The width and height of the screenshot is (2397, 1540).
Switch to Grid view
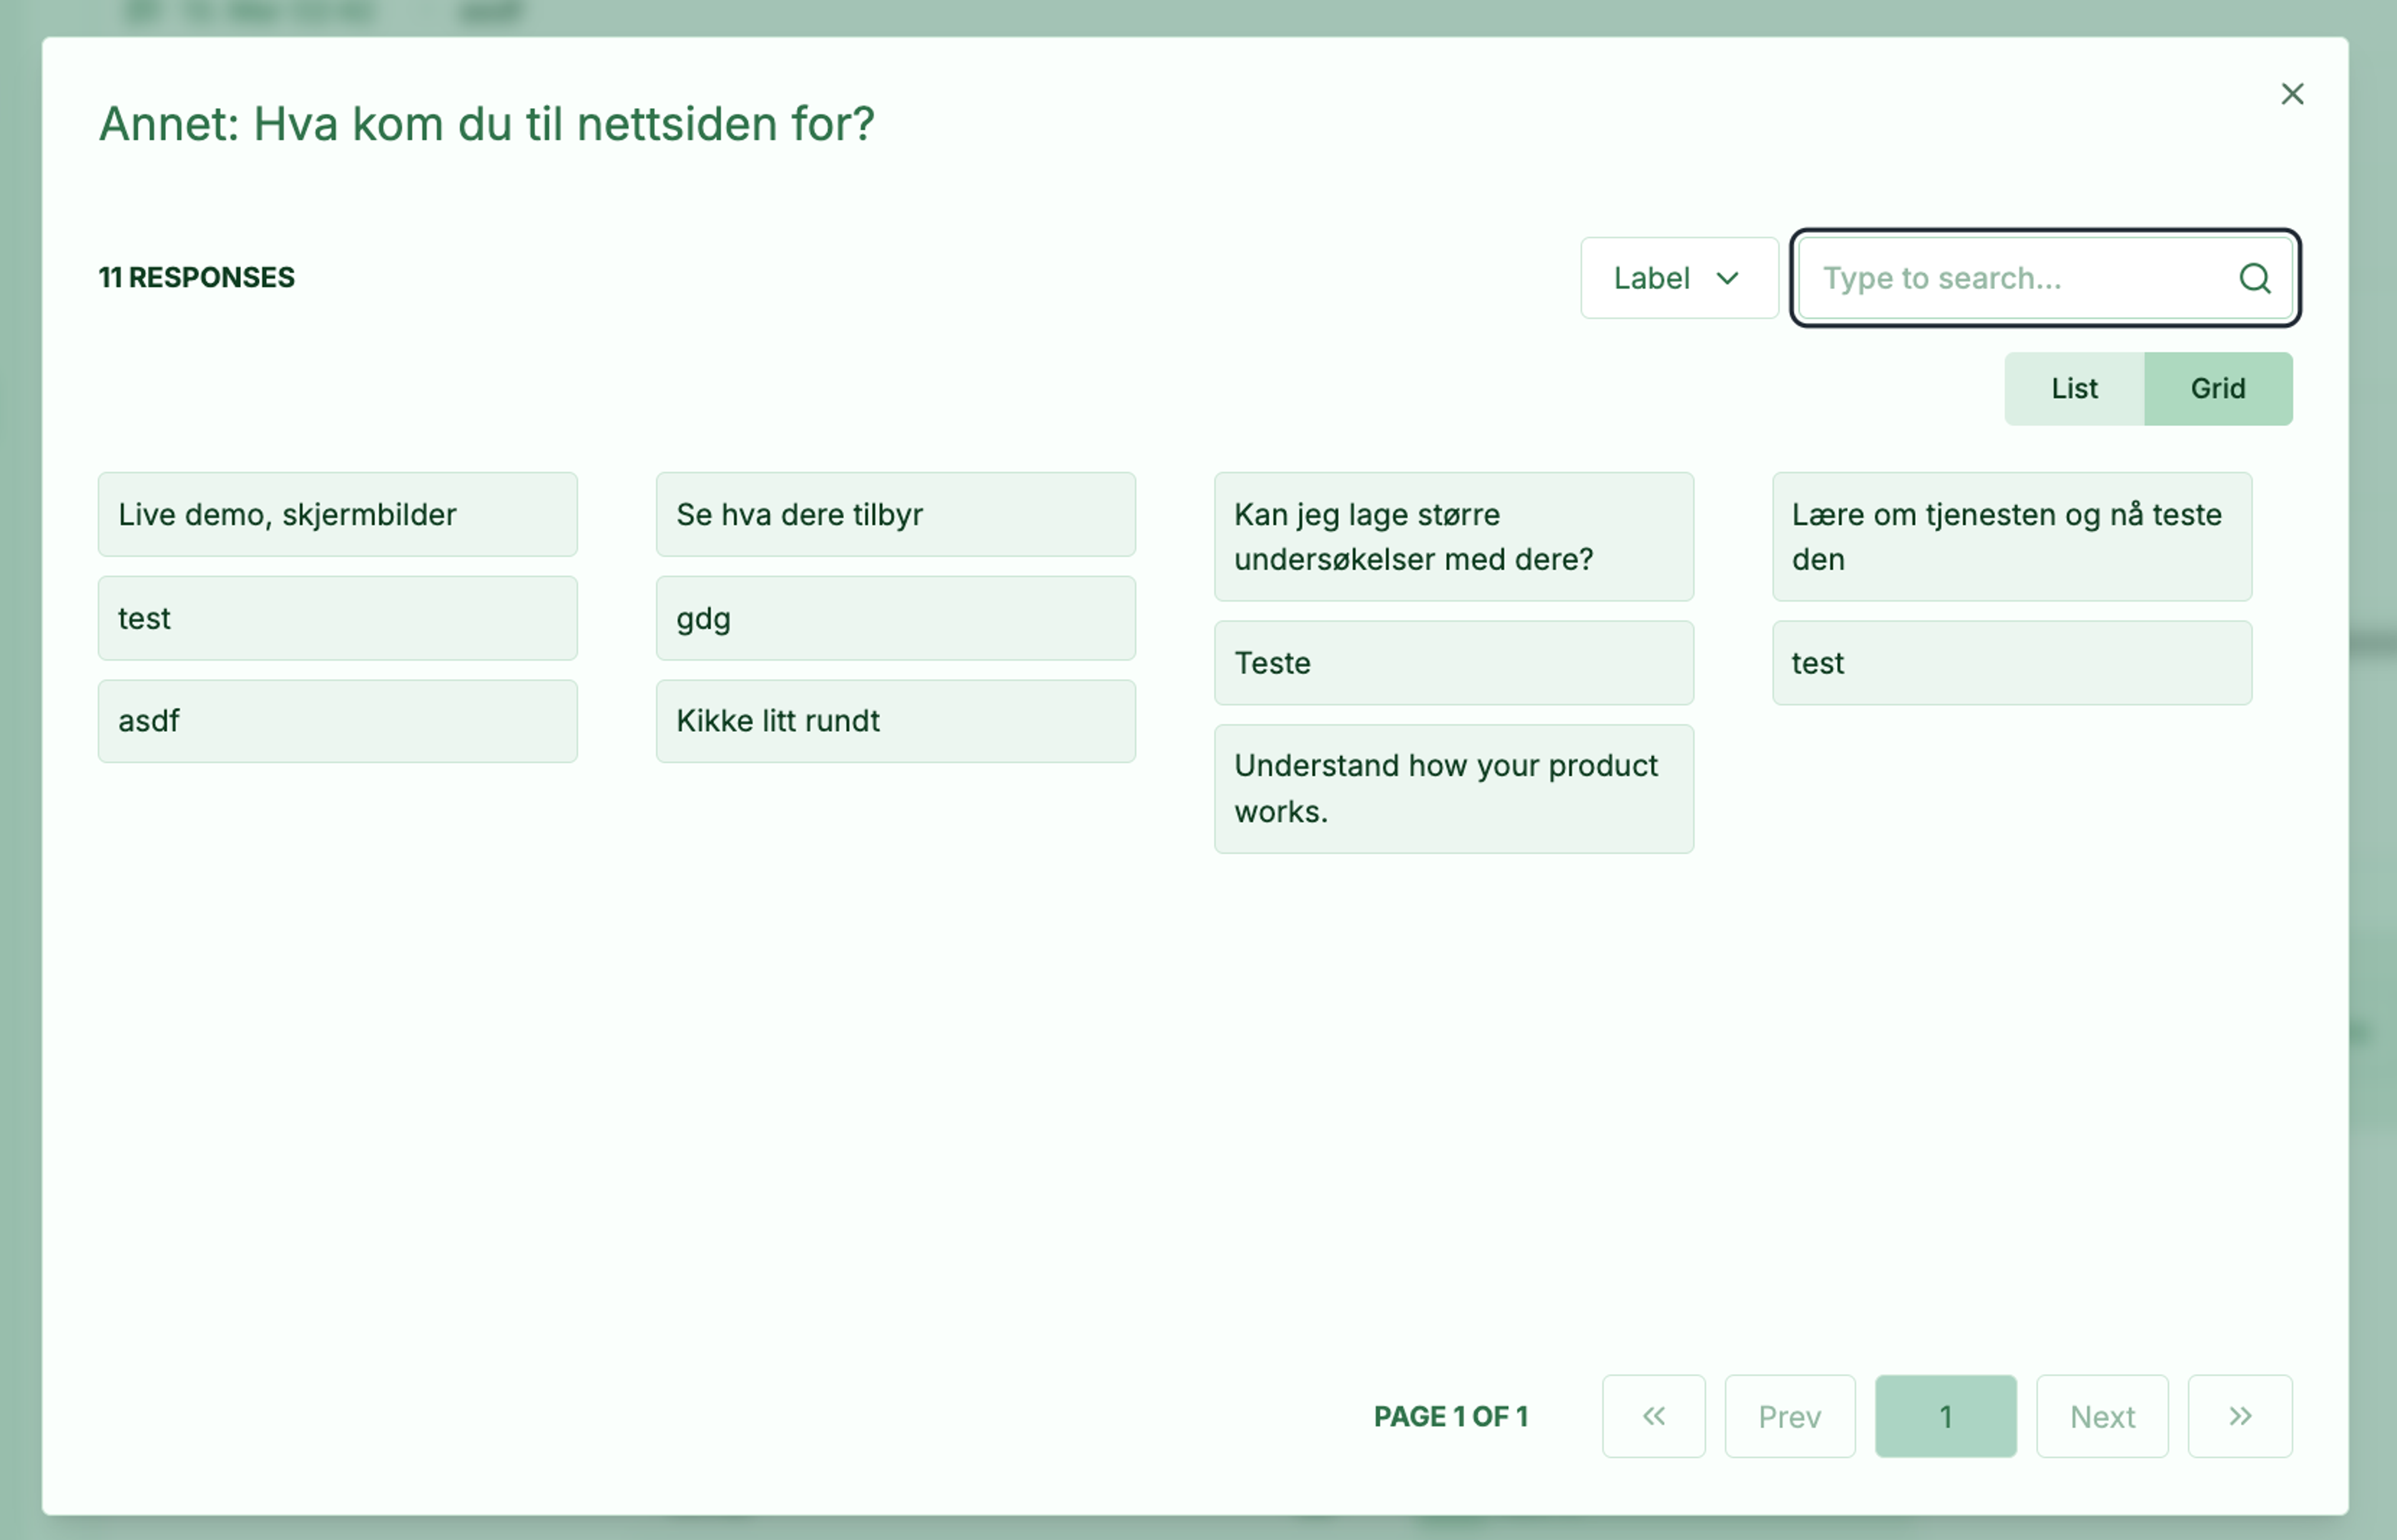click(x=2218, y=389)
